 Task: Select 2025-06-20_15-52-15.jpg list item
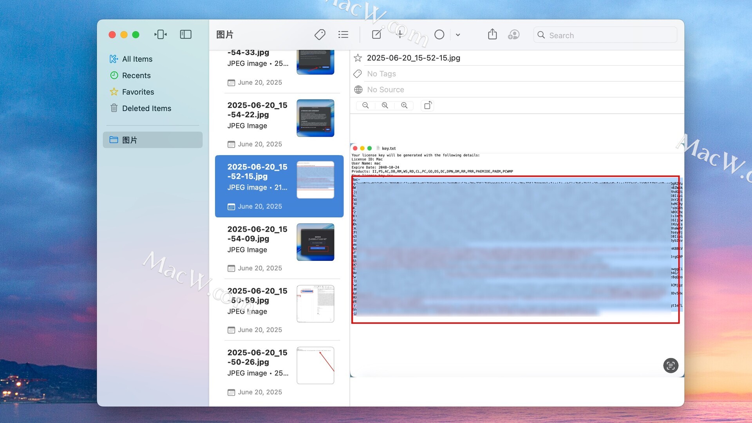(279, 186)
